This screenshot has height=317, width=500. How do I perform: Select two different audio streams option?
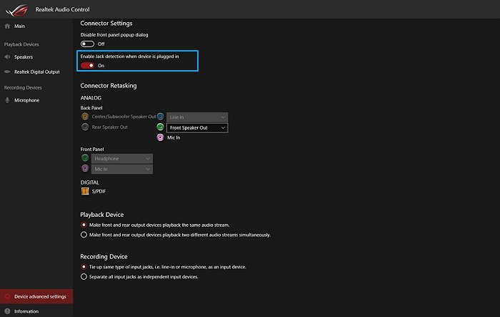84,235
